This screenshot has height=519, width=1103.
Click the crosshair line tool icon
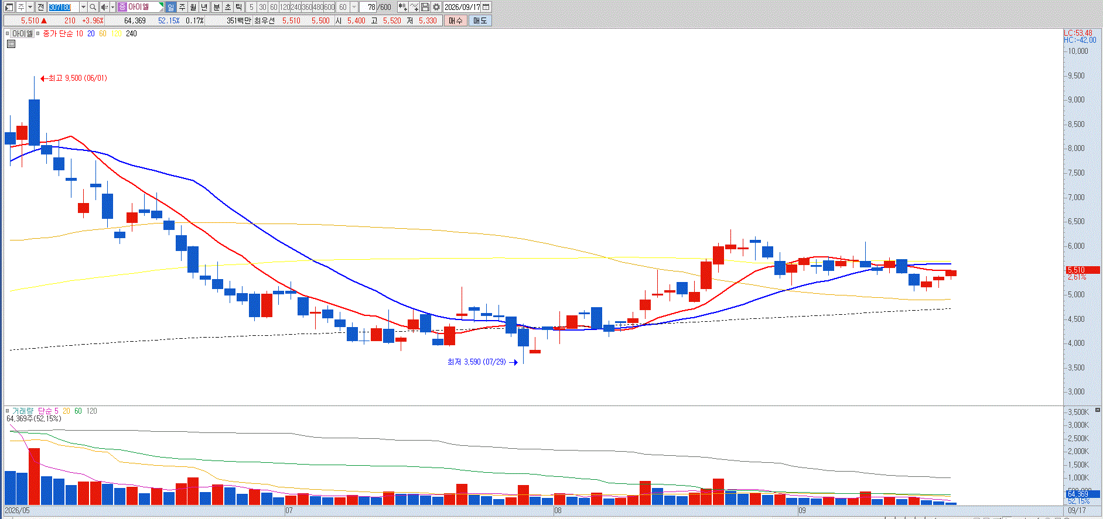pos(414,7)
